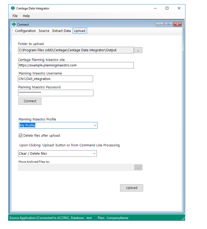
Task: Click the Planning Maestro Profile label
Action: (x=37, y=119)
